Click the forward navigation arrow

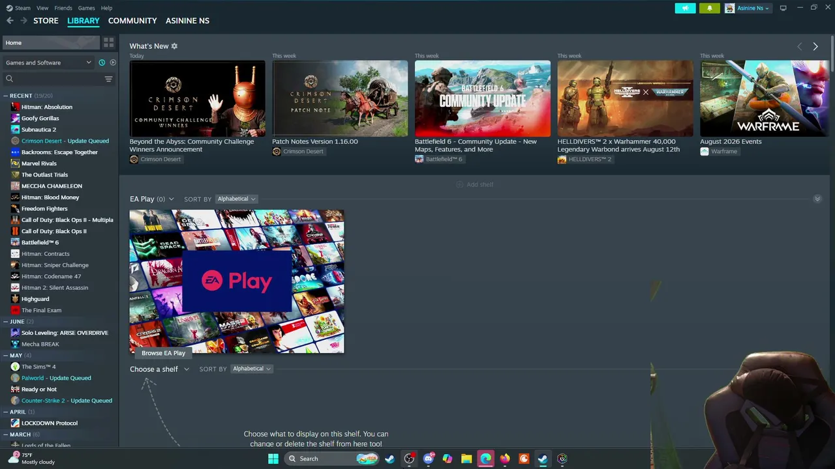[x=23, y=21]
